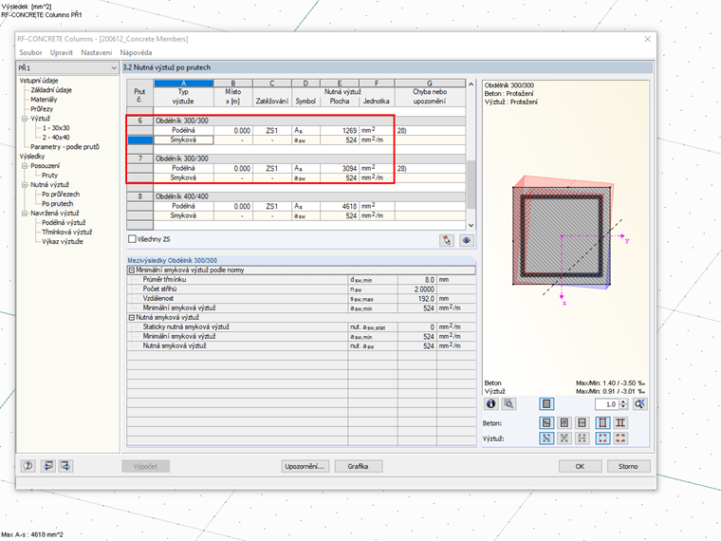Close the RF-CONCRETE Columns dialog
The width and height of the screenshot is (721, 541).
click(647, 39)
